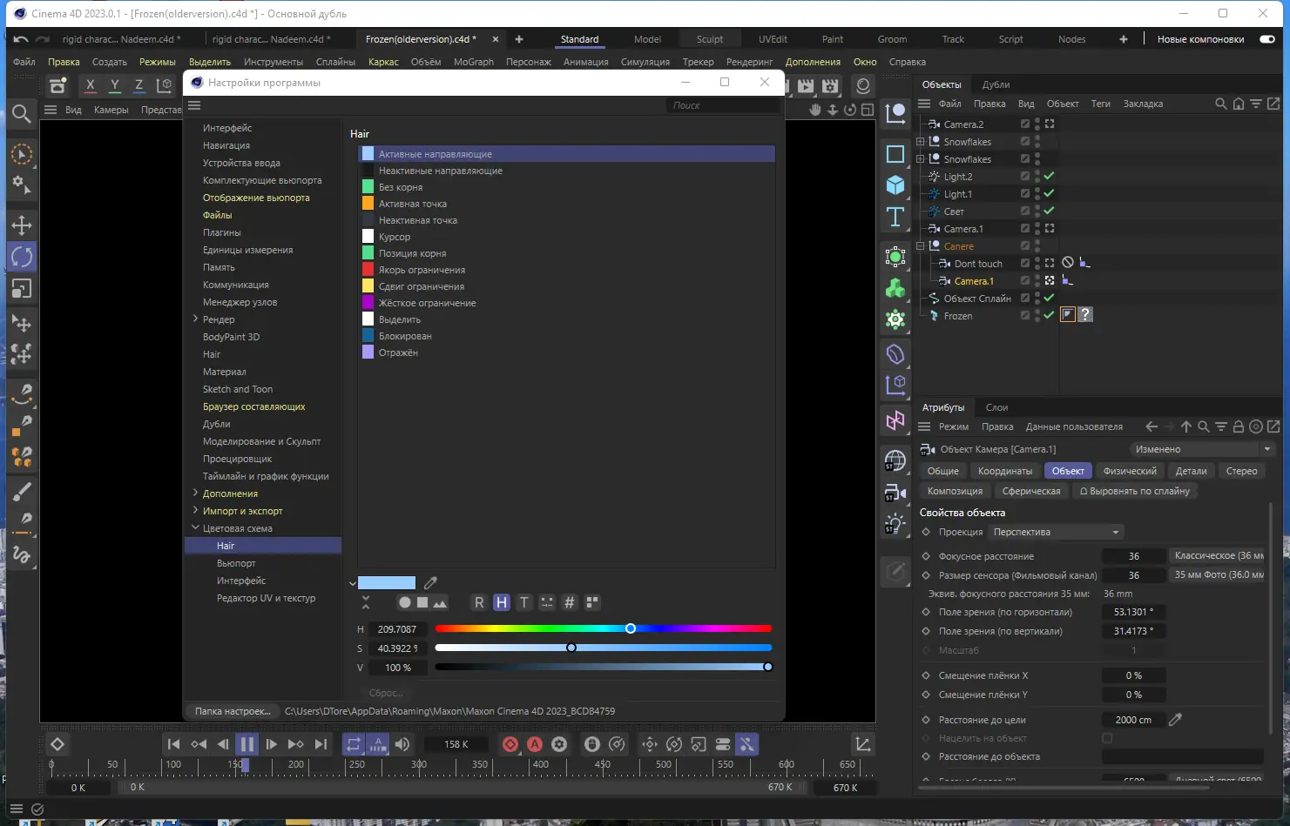Toggle the Frozen object's enable checkmark
This screenshot has width=1290, height=826.
[1050, 315]
